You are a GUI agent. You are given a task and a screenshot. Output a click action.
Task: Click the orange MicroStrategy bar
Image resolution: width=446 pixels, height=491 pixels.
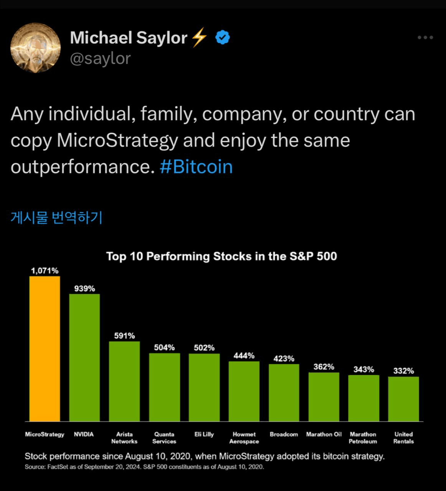pyautogui.click(x=45, y=349)
